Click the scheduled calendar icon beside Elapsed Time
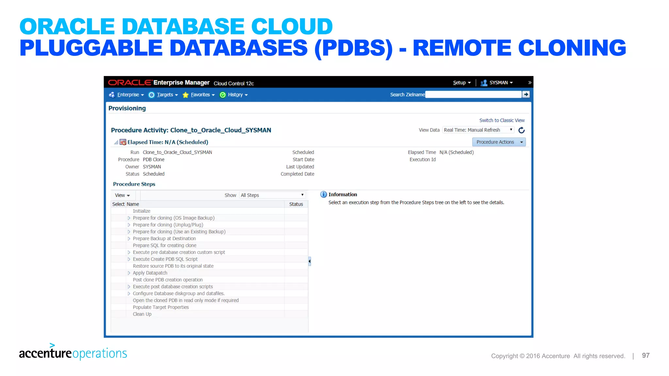The height and width of the screenshot is (376, 669). click(123, 142)
